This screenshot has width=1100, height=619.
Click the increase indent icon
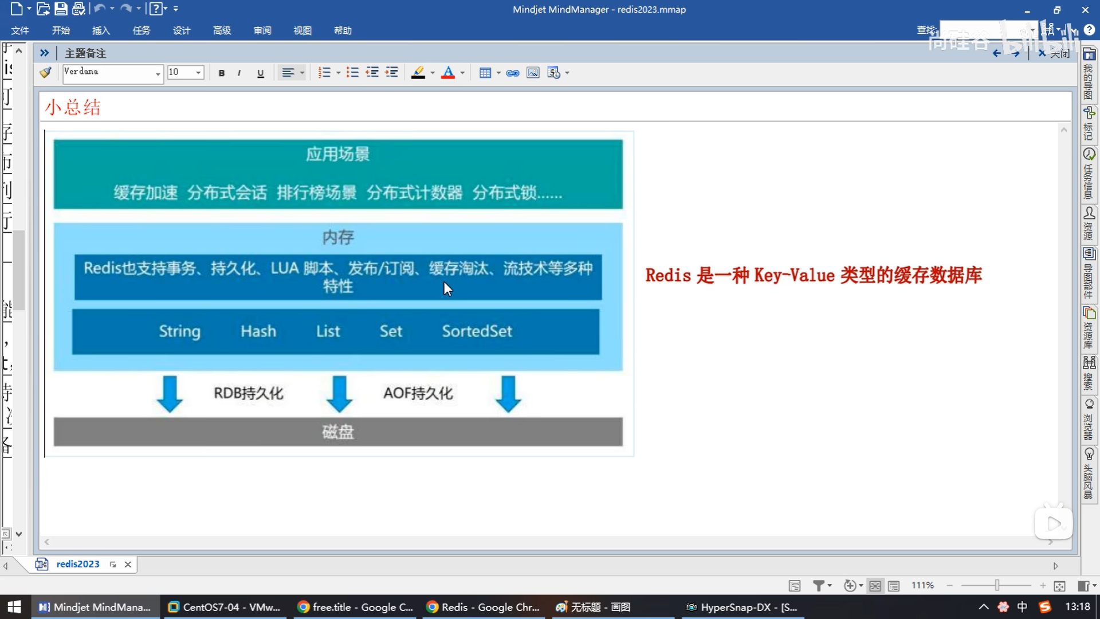[392, 73]
